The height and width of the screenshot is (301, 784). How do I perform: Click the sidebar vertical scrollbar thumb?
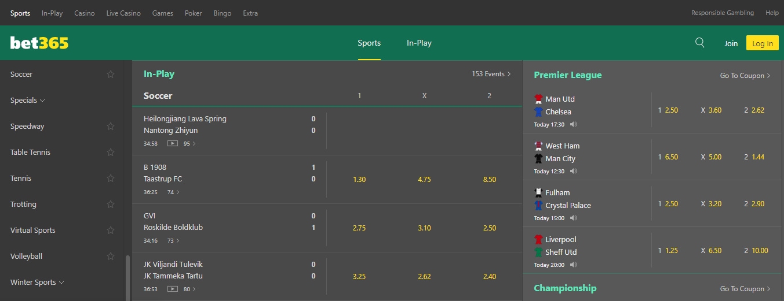pos(127,278)
